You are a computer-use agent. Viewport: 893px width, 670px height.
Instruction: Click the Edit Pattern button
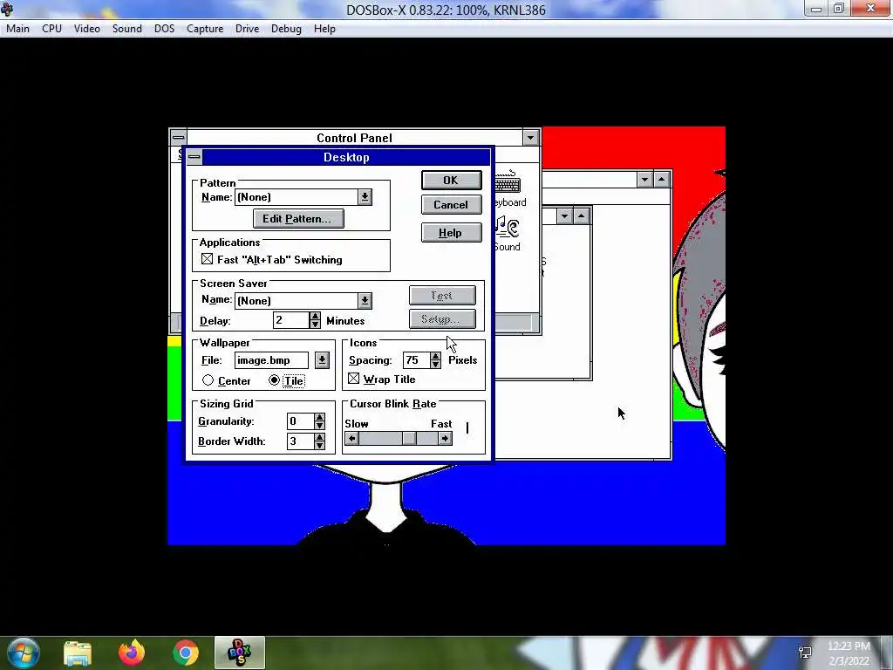tap(298, 219)
